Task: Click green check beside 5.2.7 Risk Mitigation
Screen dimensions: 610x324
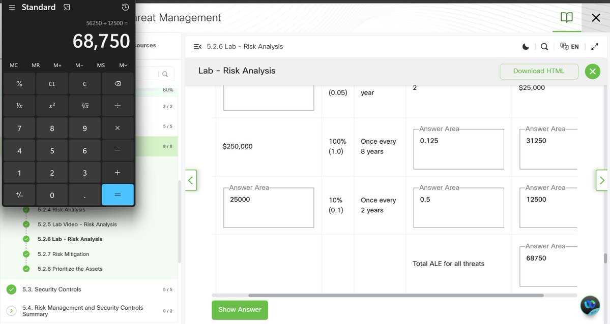Action: tap(26, 254)
